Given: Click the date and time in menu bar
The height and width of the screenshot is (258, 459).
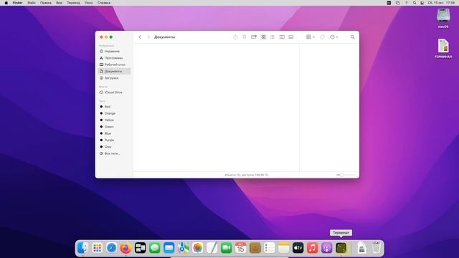Looking at the screenshot, I should pyautogui.click(x=442, y=3).
